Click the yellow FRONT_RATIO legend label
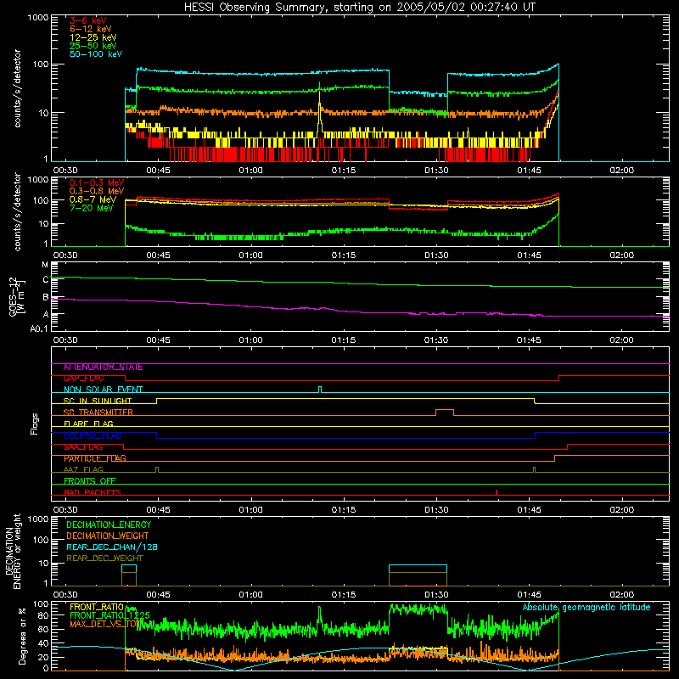This screenshot has width=679, height=679. [97, 607]
